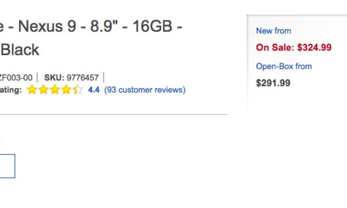This screenshot has height=208, width=347.
Task: Click the third yellow rating star
Action: coord(55,90)
